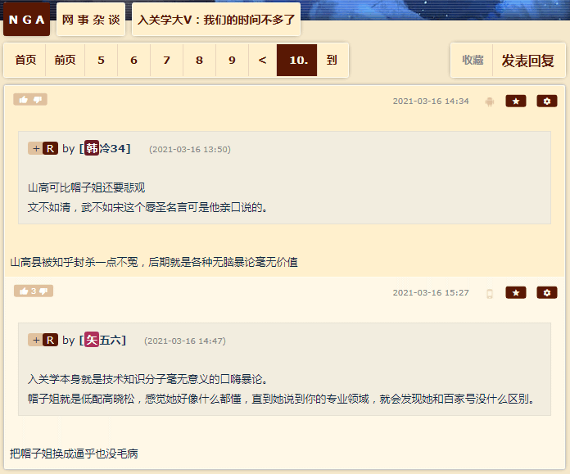Go to page 7 of the thread
Image resolution: width=570 pixels, height=474 pixels.
coord(166,60)
